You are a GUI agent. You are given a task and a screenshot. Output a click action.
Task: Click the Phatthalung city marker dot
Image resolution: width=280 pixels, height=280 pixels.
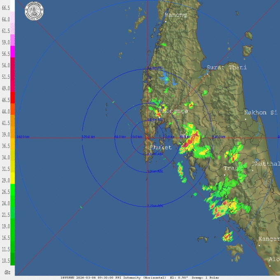(x=253, y=170)
